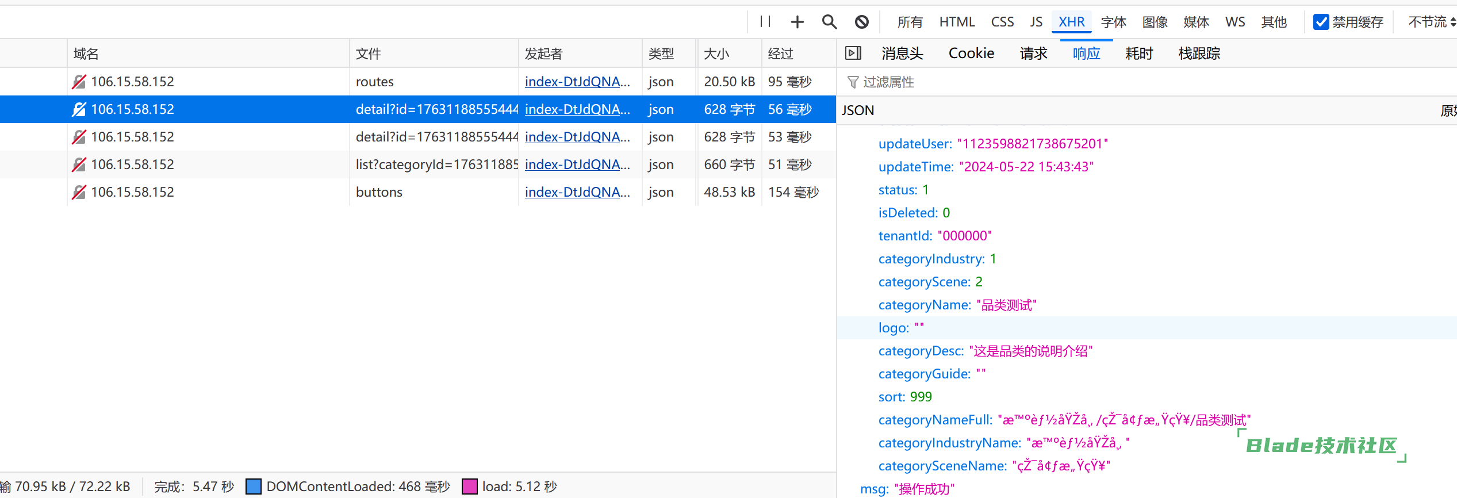Click insecure lock icon on 53 毫秒 detail row
The height and width of the screenshot is (498, 1457).
[79, 137]
